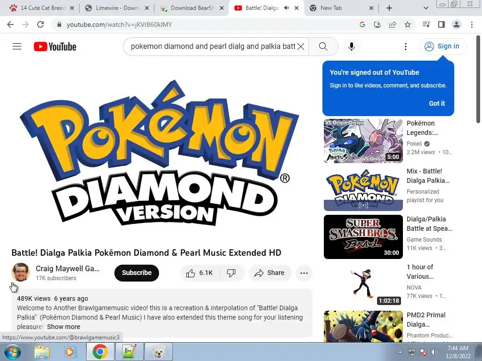Image resolution: width=482 pixels, height=361 pixels.
Task: Open Notepad++ from taskbar
Action: pos(129,352)
